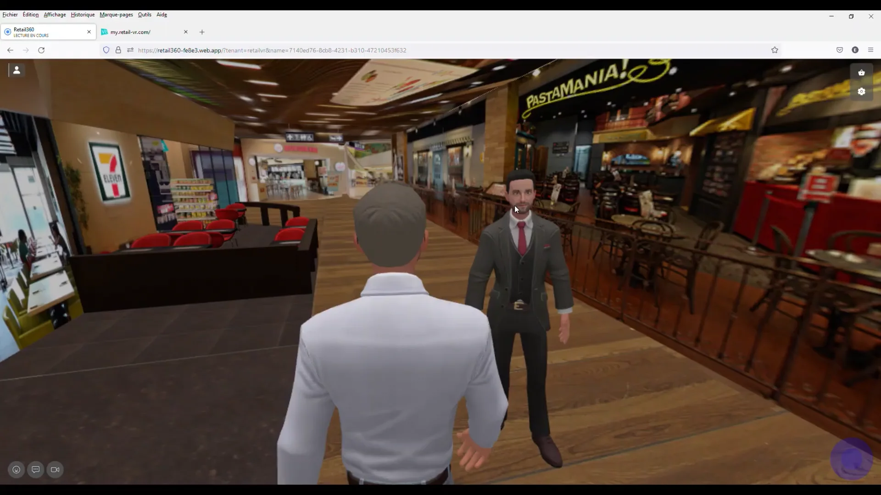The width and height of the screenshot is (881, 495).
Task: Reload the current page
Action: pos(41,50)
